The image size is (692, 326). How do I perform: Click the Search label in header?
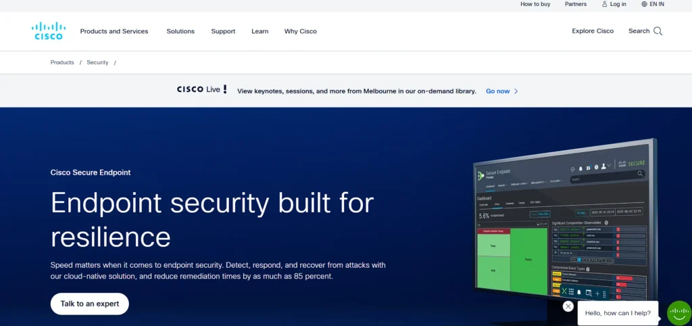[639, 31]
